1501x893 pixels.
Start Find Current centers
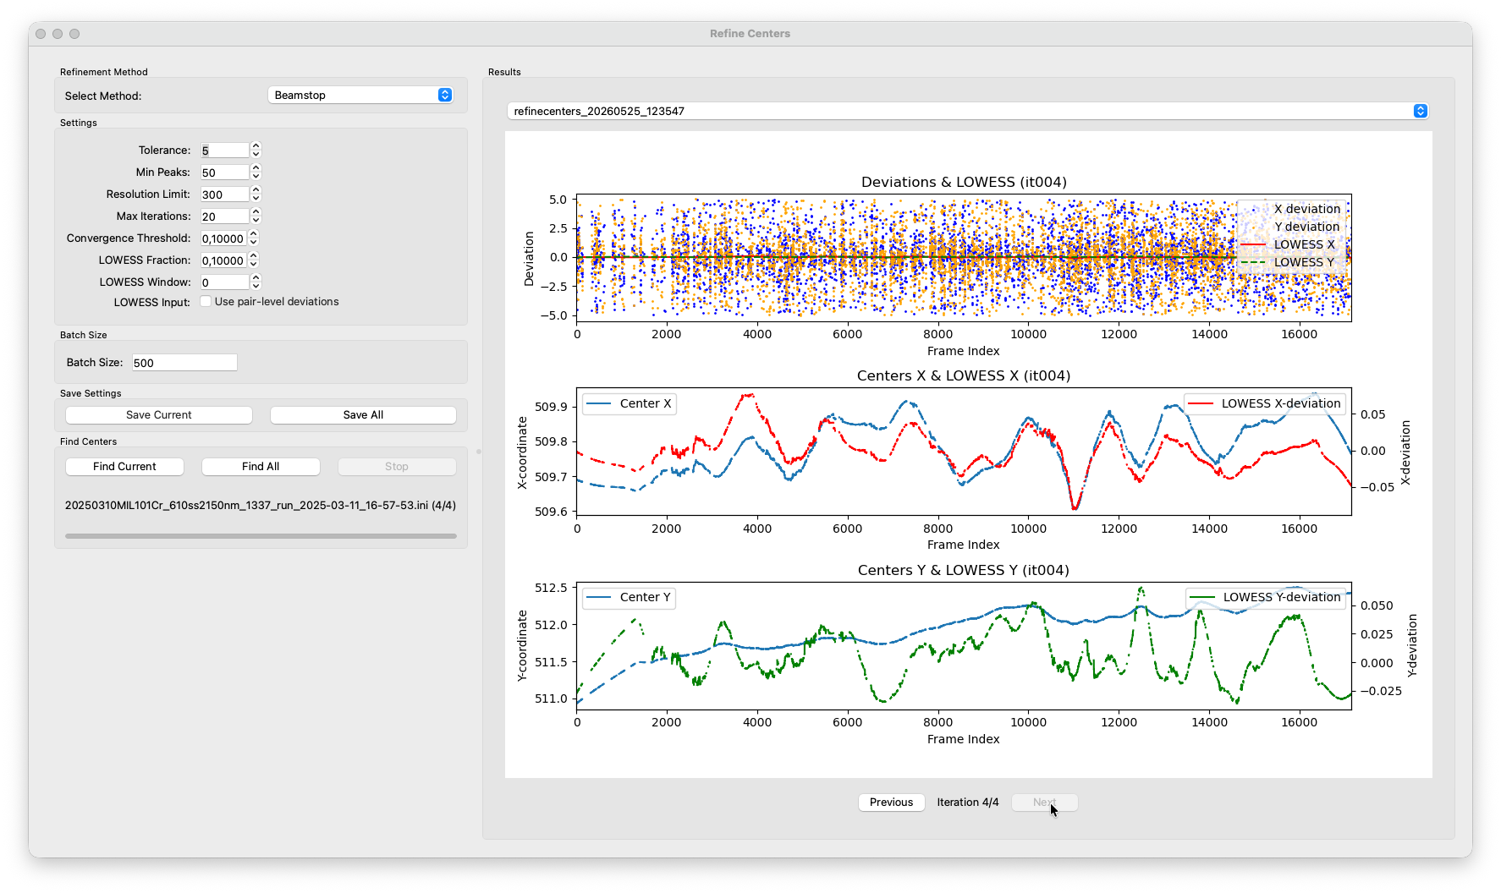coord(124,467)
